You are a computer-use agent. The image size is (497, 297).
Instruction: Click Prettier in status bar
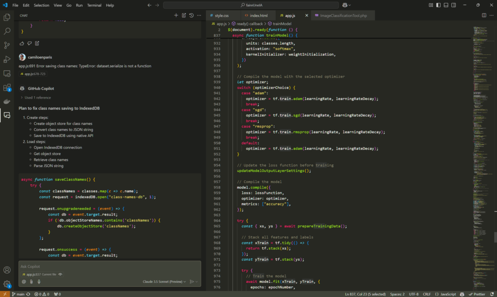tap(477, 294)
